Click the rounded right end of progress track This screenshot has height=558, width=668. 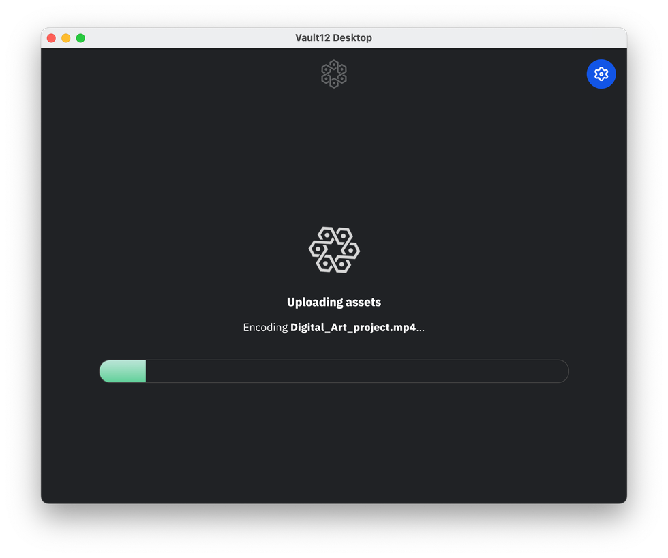click(x=562, y=371)
